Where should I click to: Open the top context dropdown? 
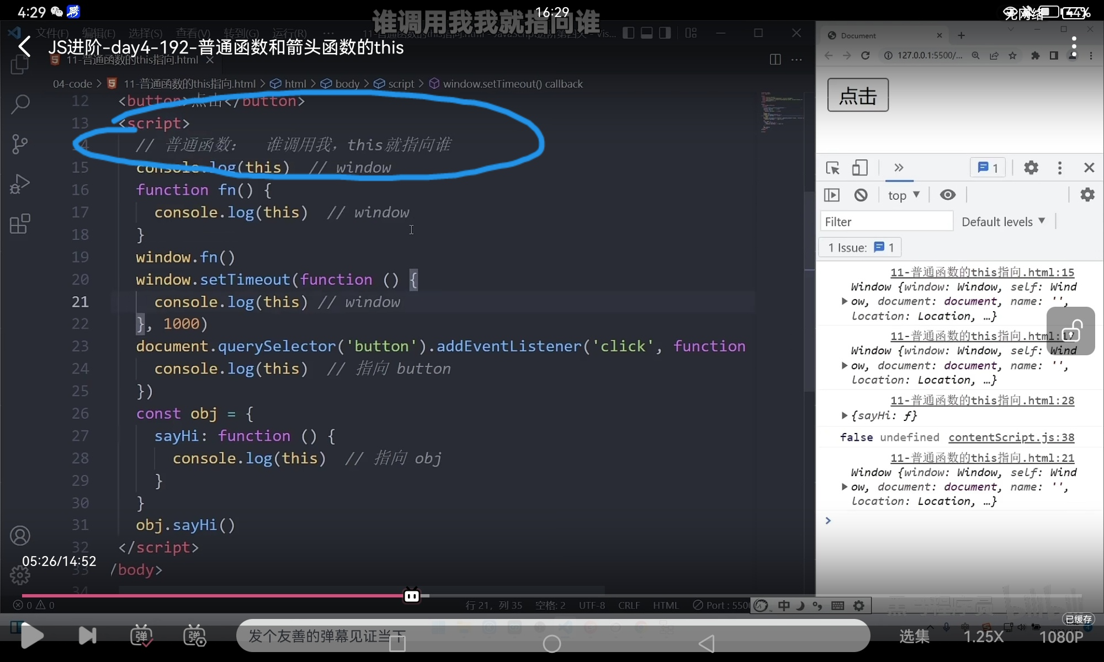point(904,195)
